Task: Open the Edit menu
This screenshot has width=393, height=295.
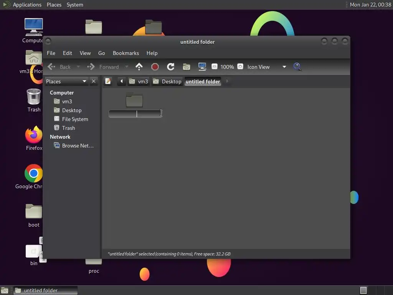Action: pos(68,53)
